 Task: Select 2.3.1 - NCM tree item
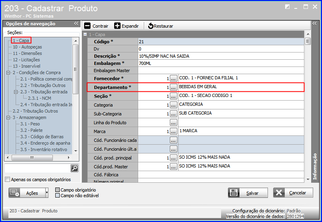pos(39,98)
